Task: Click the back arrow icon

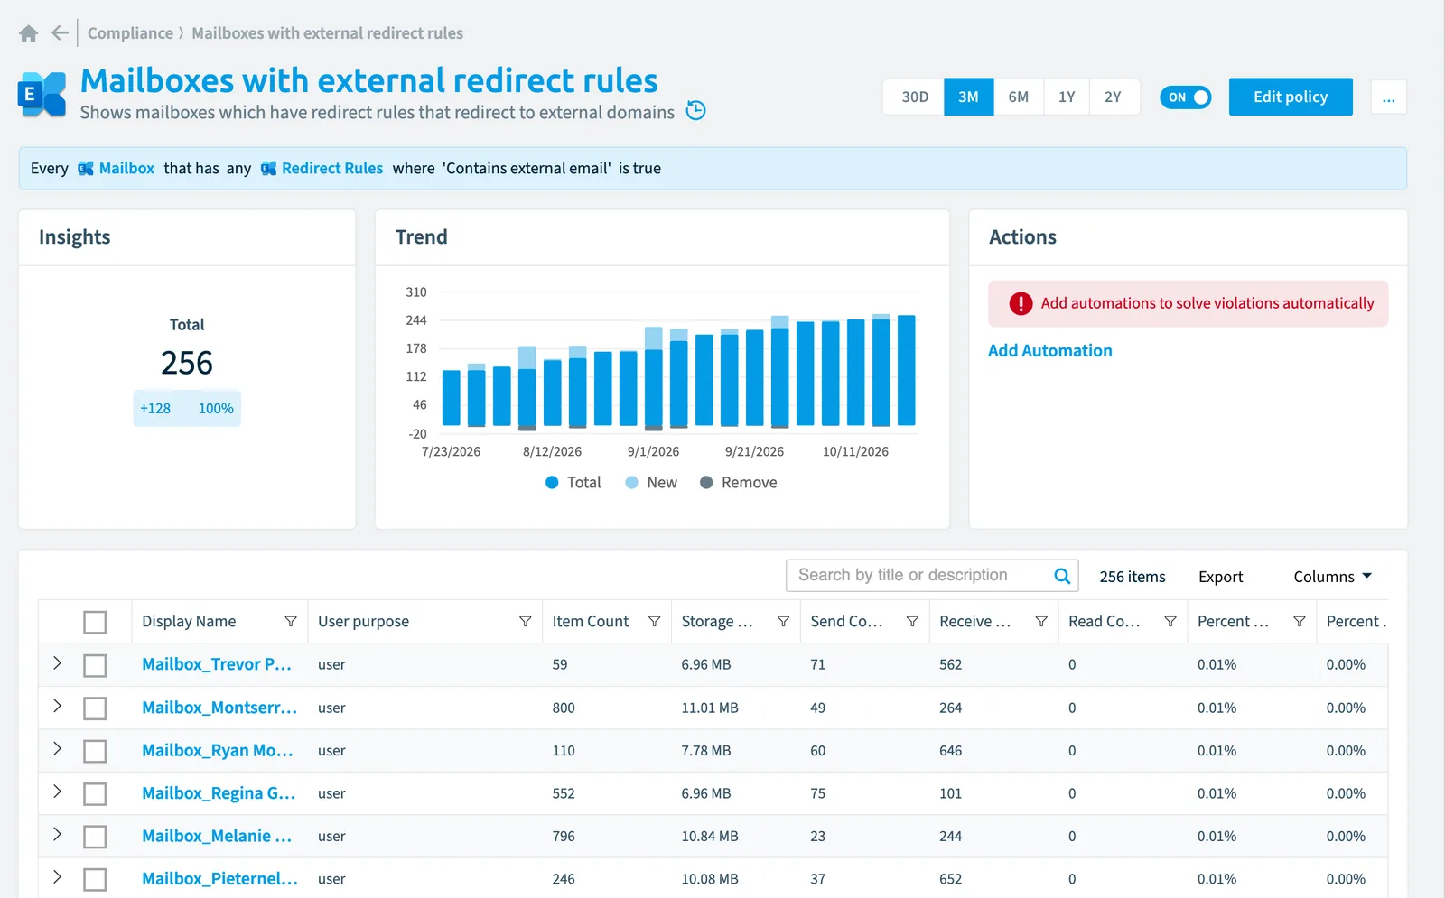Action: (x=60, y=33)
